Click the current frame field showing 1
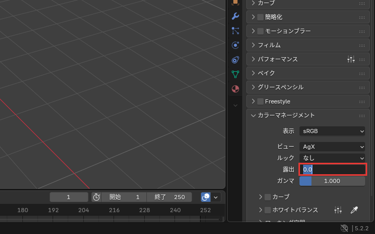375x234 pixels. click(x=69, y=197)
